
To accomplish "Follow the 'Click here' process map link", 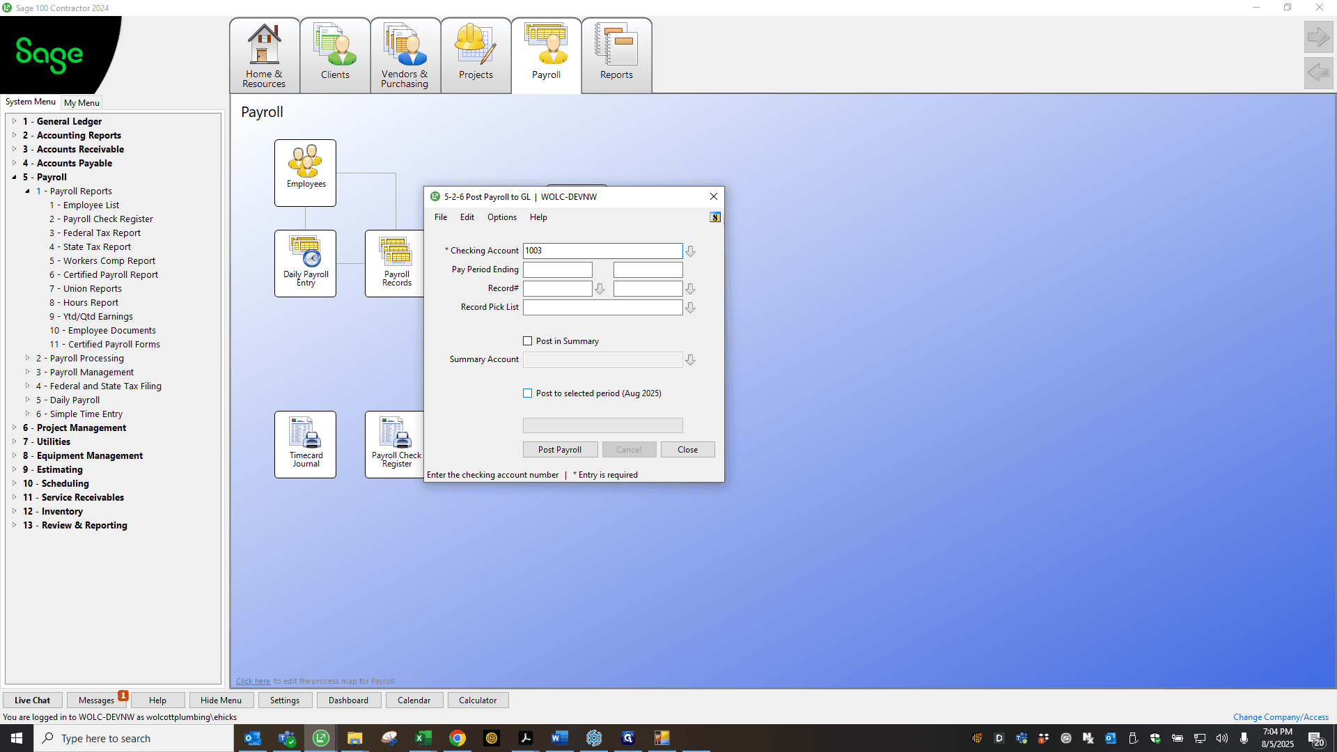I will (x=253, y=681).
